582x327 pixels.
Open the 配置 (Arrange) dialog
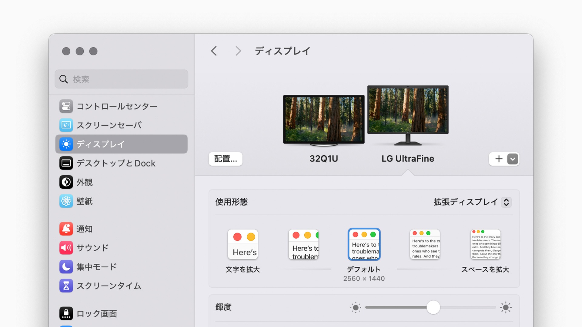(x=226, y=159)
